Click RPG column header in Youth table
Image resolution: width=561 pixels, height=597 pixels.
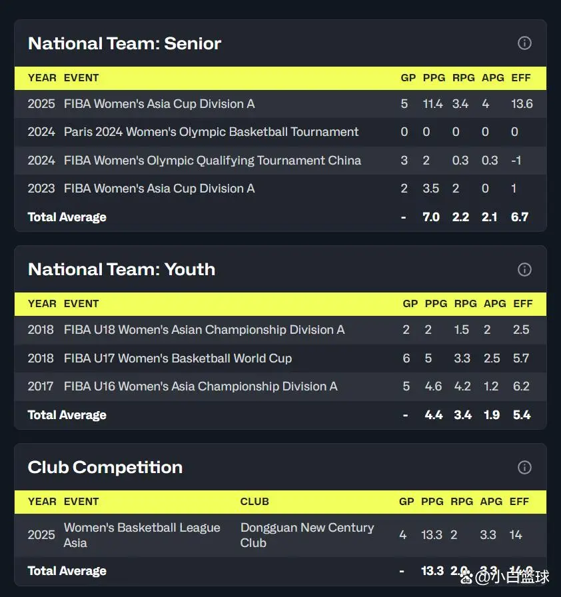coord(465,304)
